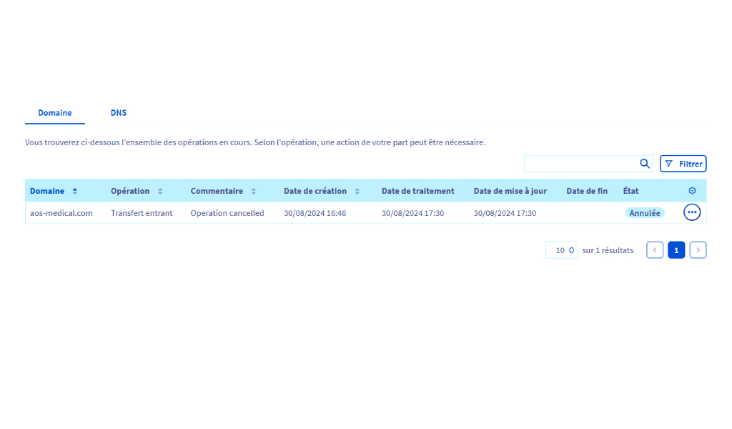Click the magnifier search icon
Viewport: 732px width, 429px height.
click(x=644, y=164)
